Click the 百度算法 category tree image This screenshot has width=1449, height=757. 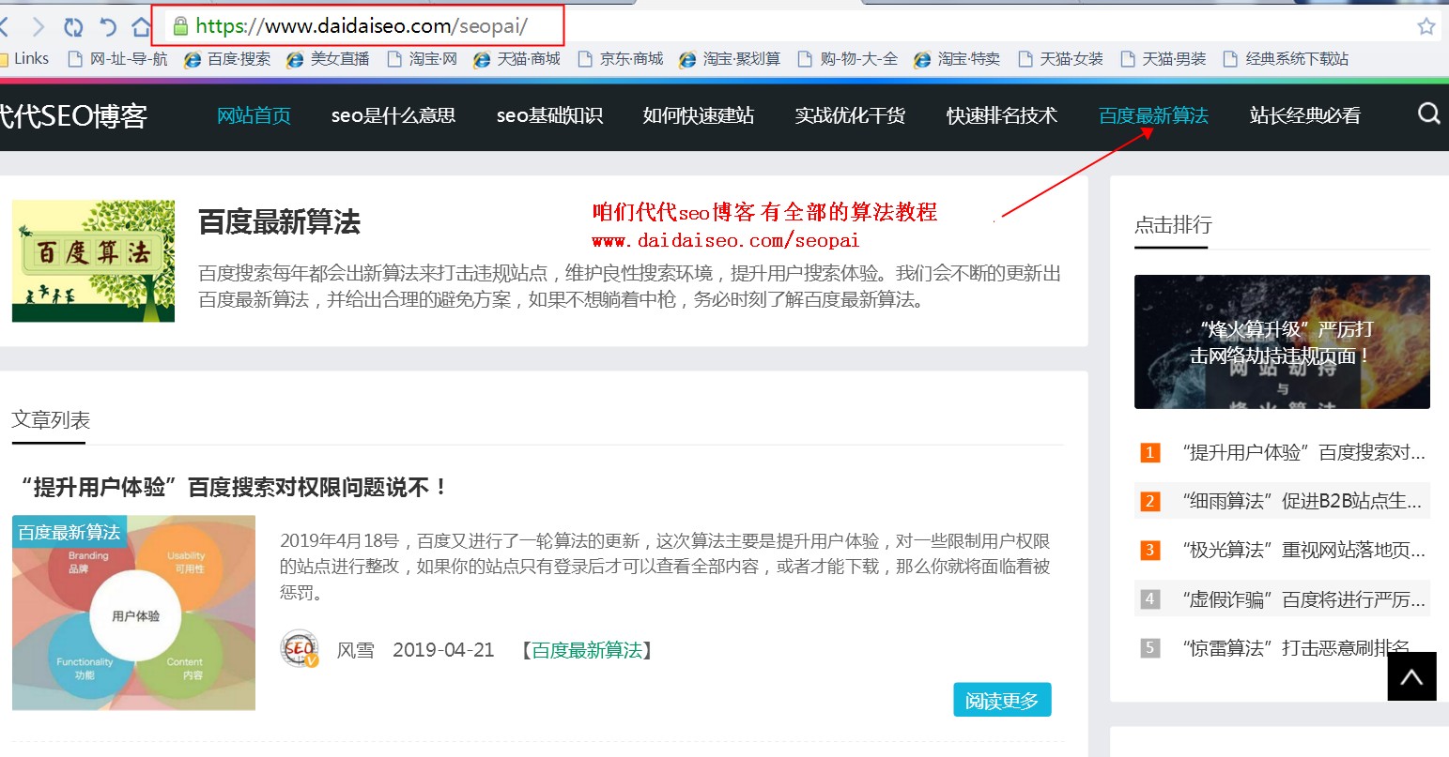(93, 261)
